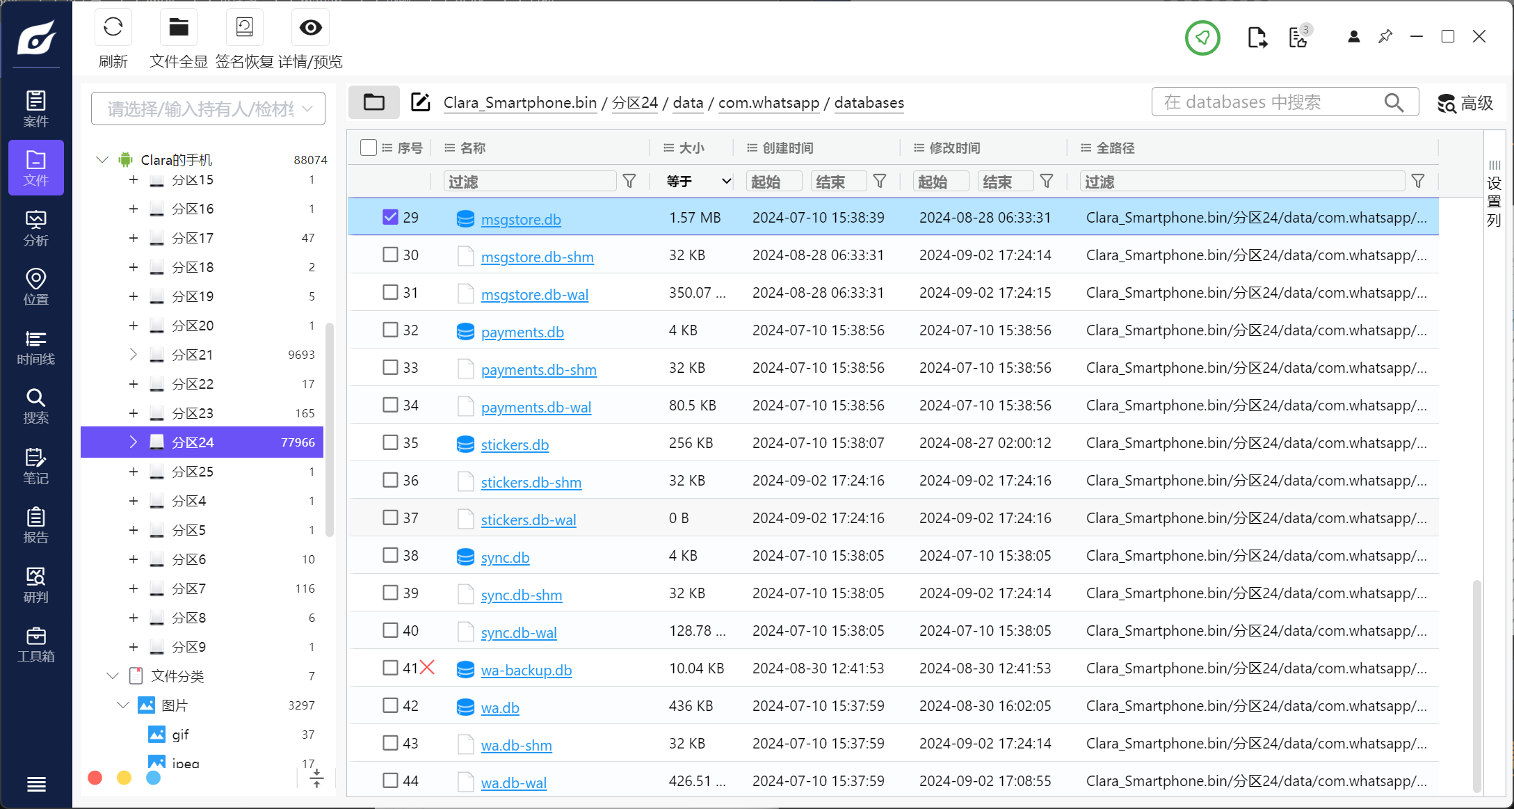1514x809 pixels.
Task: Click com.whatsapp in the breadcrumb path
Action: tap(768, 103)
